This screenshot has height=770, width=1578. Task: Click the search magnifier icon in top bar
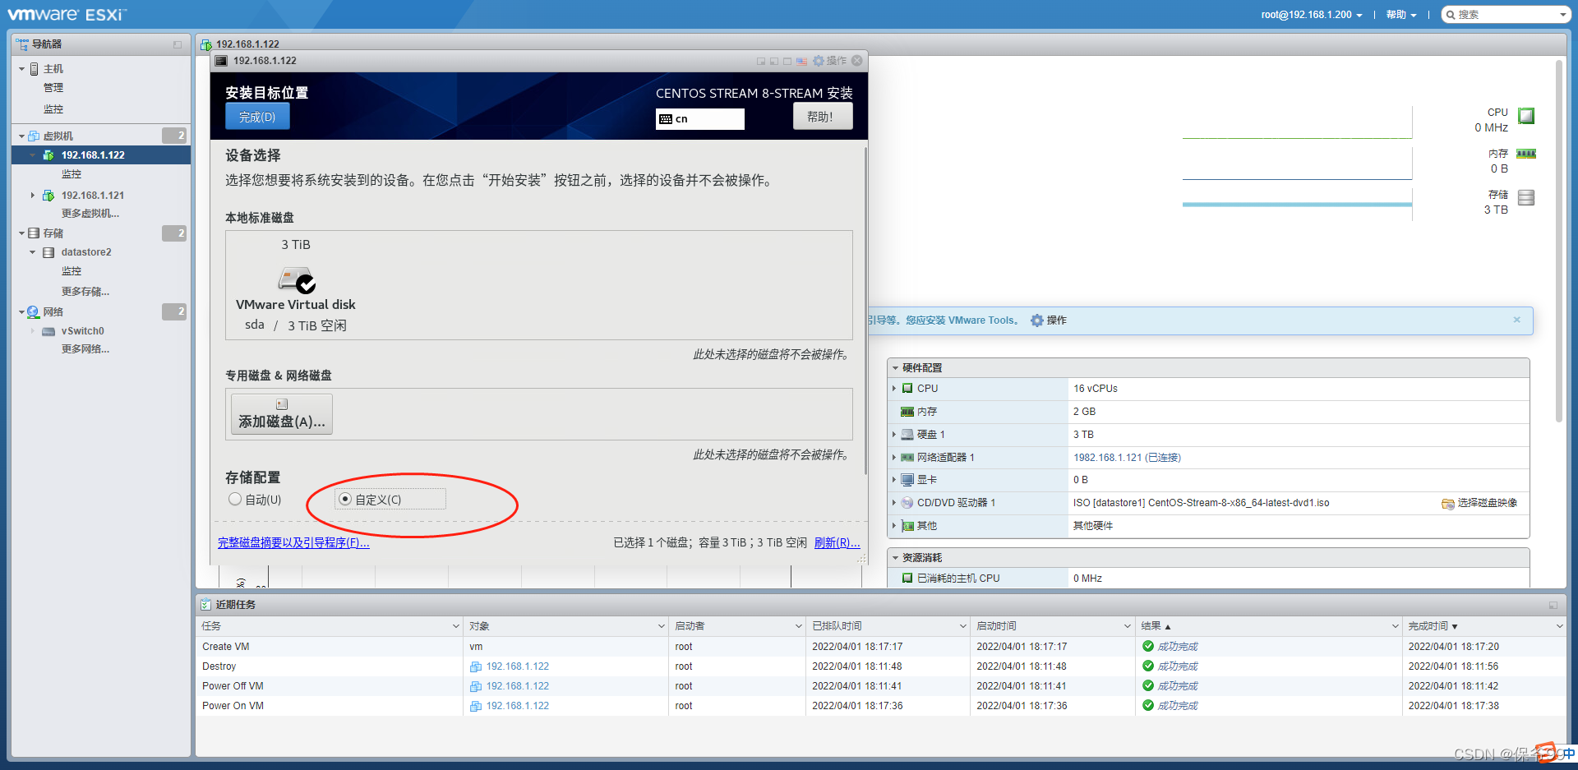tap(1451, 15)
